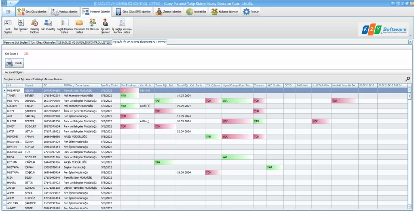Image resolution: width=414 pixels, height=211 pixels.
Task: Click the magnifier search icon above the grid
Action: click(x=408, y=79)
